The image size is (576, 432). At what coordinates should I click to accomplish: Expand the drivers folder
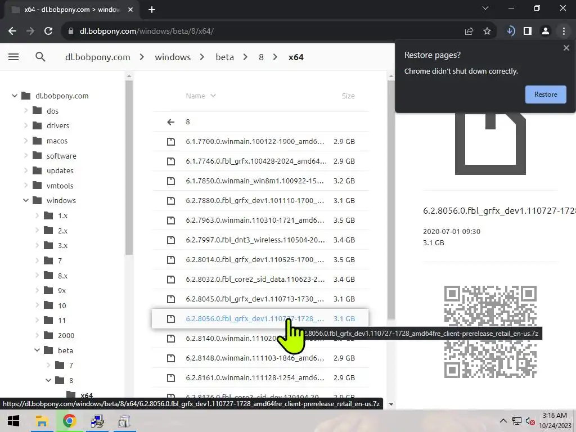click(x=26, y=125)
